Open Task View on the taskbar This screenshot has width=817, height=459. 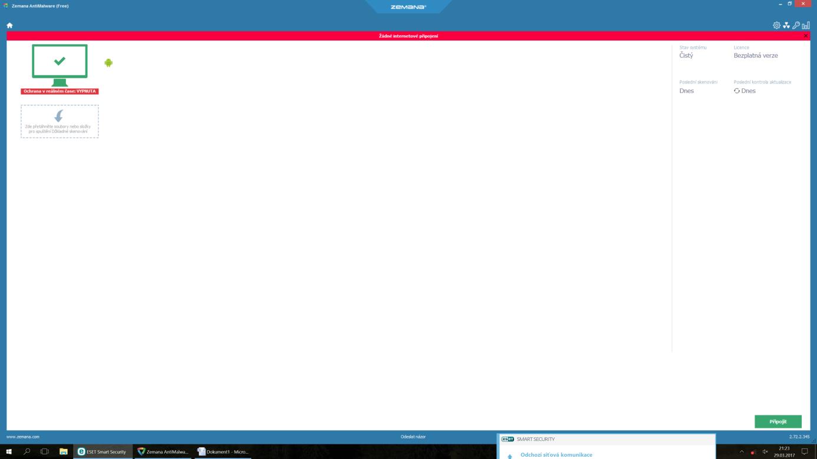pyautogui.click(x=44, y=451)
